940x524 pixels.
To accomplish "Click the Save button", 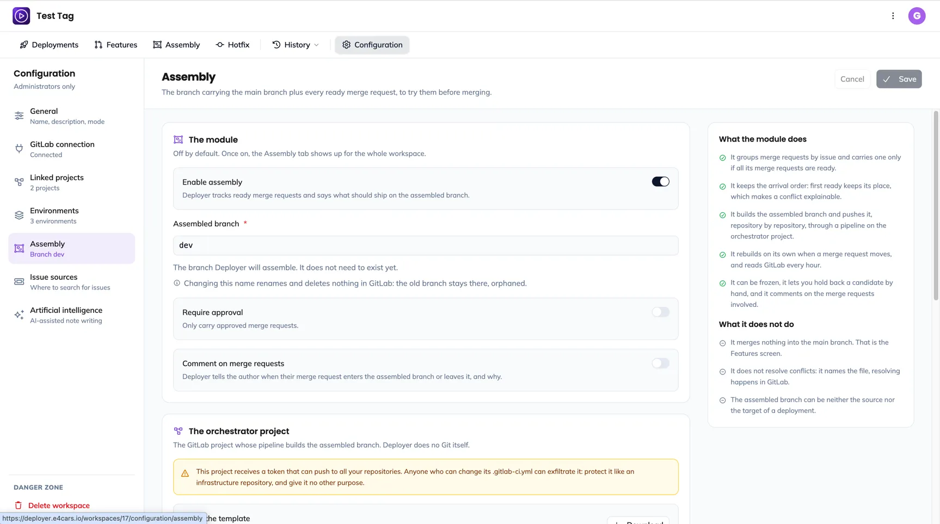I will click(899, 79).
